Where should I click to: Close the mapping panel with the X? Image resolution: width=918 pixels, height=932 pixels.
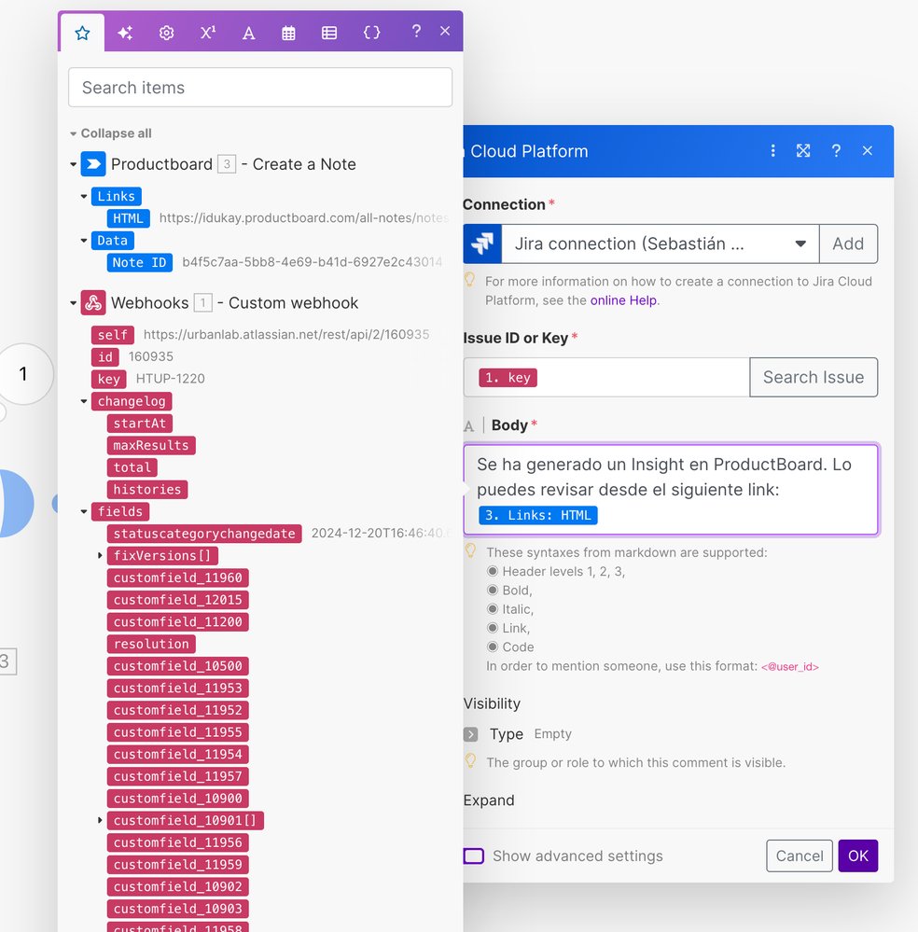click(445, 31)
